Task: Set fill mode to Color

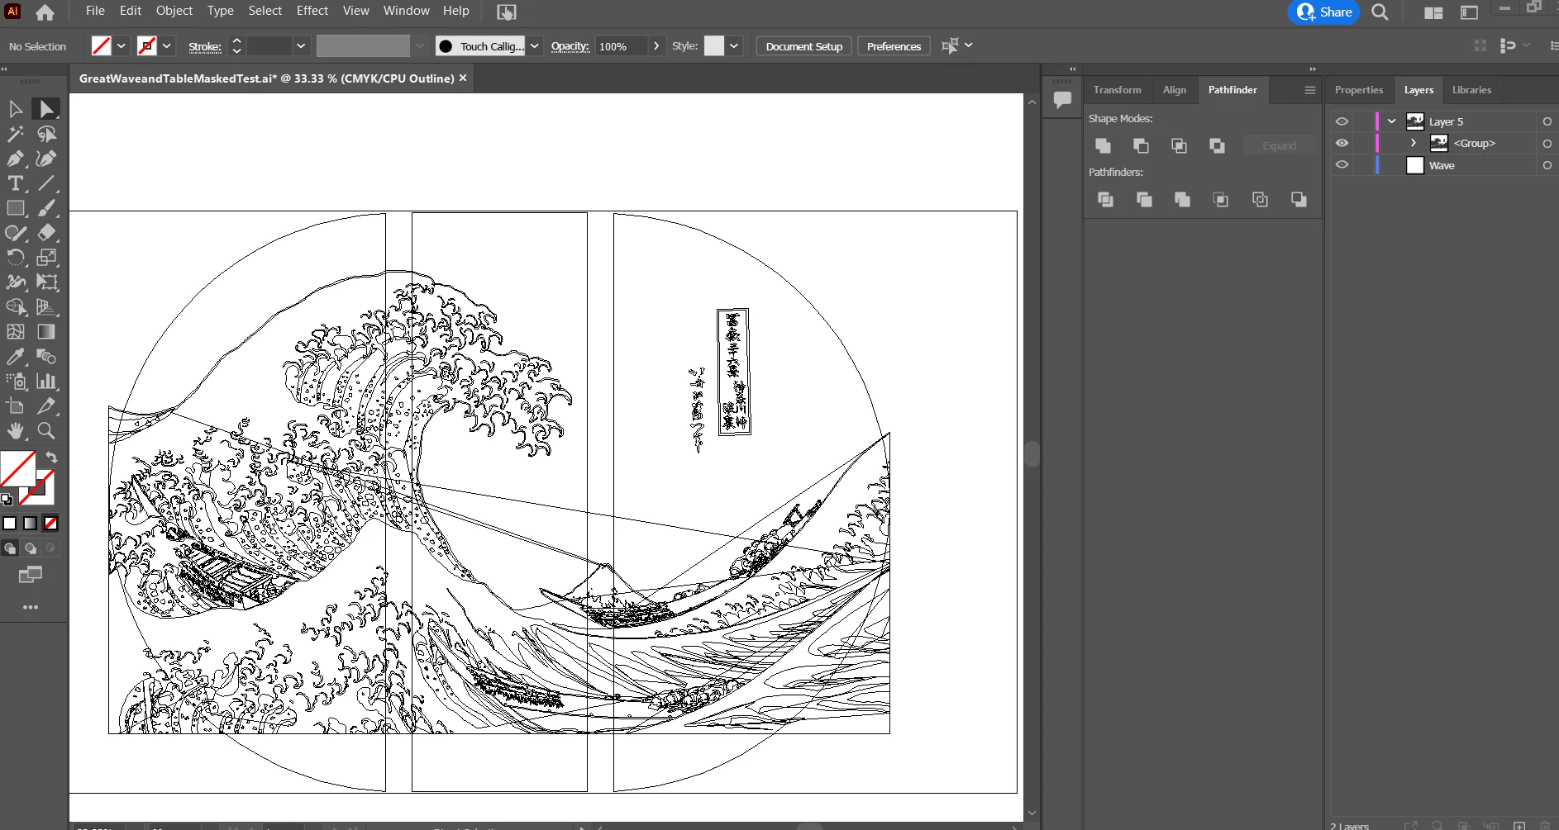Action: 10,523
